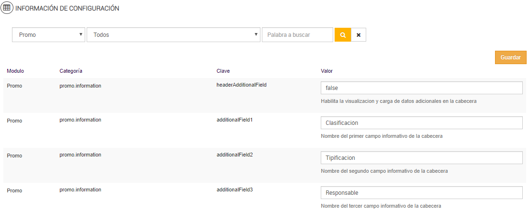
Task: Open the Promo module dropdown
Action: click(x=48, y=35)
